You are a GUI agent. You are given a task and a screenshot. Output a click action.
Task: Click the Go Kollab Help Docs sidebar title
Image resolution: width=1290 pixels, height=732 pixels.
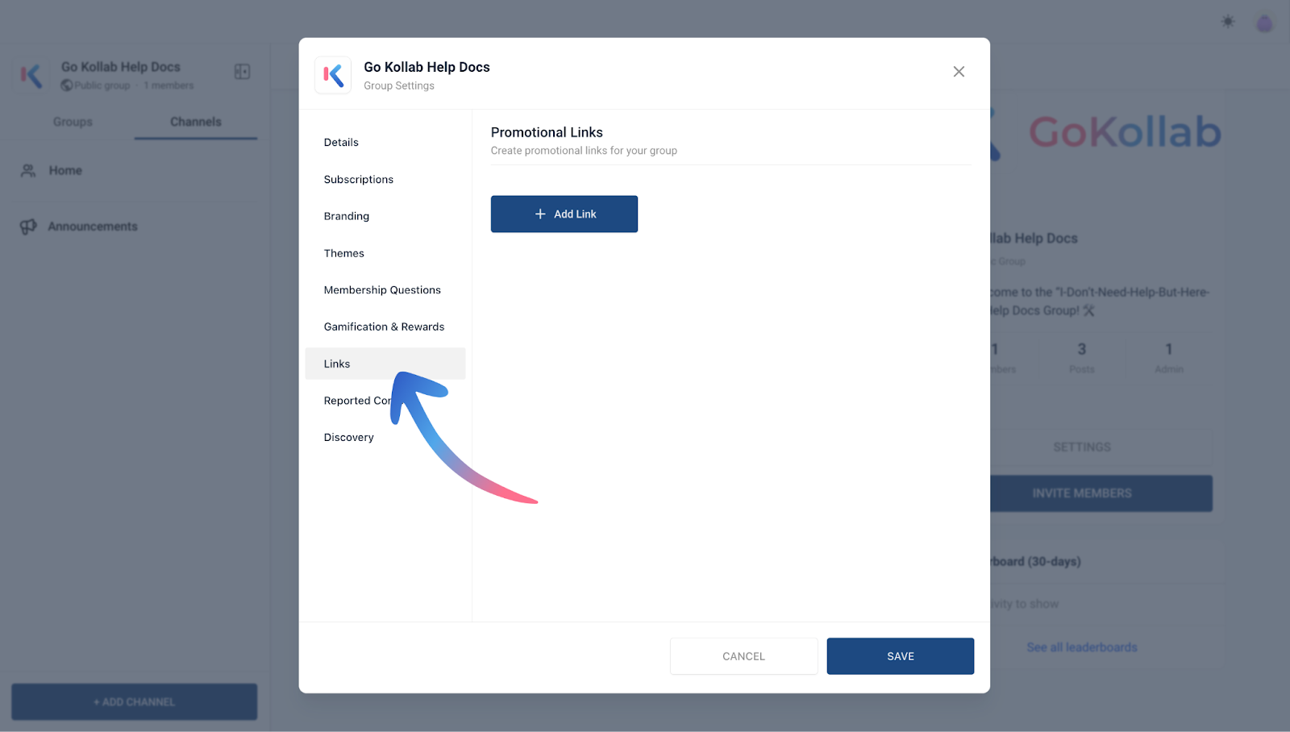click(x=121, y=67)
